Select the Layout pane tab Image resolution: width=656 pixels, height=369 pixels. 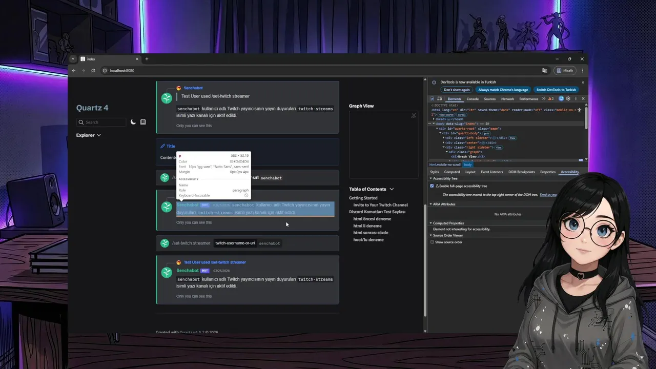(x=470, y=172)
